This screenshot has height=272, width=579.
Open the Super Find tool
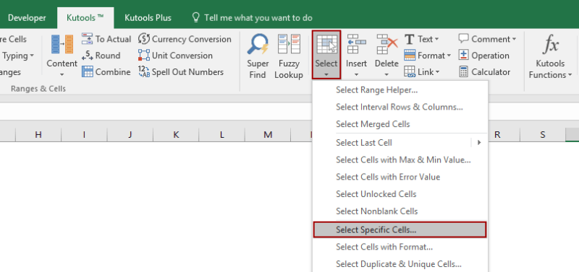(x=257, y=56)
